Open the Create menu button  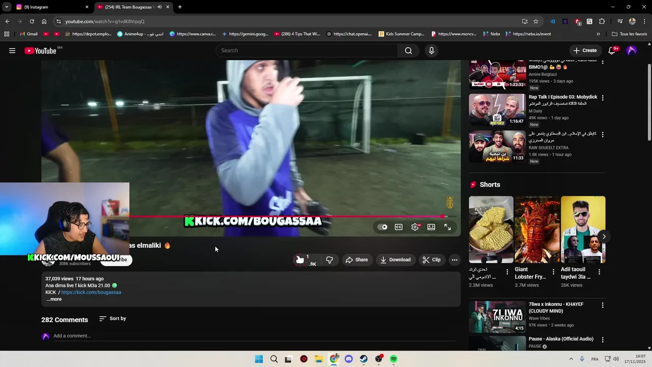(585, 50)
